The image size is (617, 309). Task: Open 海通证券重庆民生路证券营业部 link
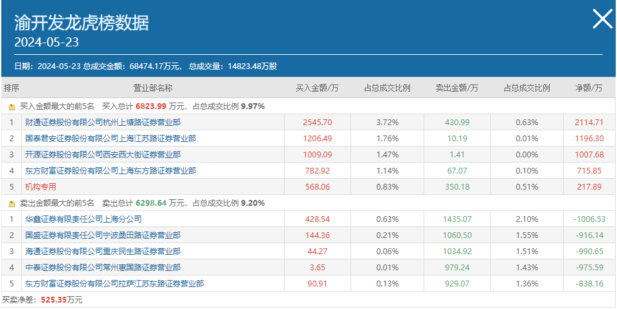pos(103,252)
